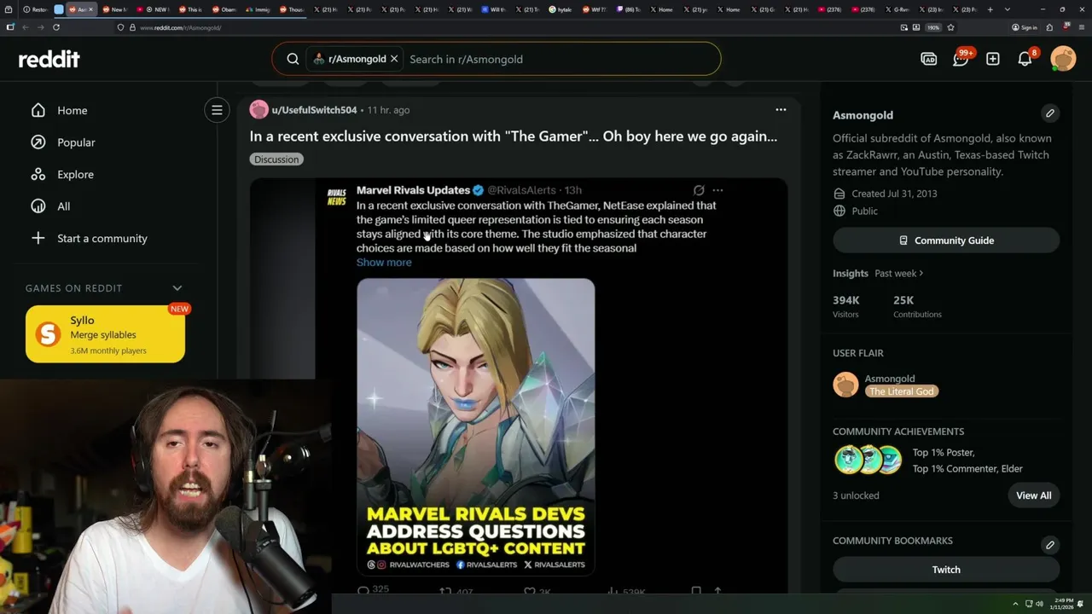Open the Twitch bookmark button

[946, 570]
